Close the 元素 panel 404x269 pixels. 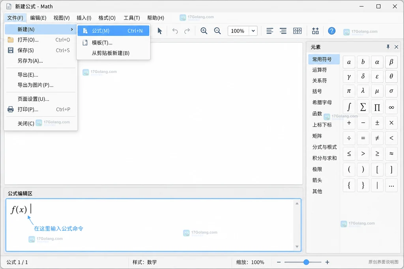coord(396,47)
